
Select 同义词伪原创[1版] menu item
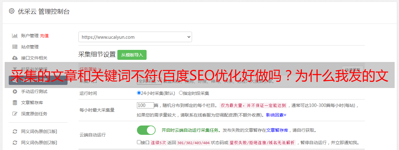pyautogui.click(x=39, y=131)
